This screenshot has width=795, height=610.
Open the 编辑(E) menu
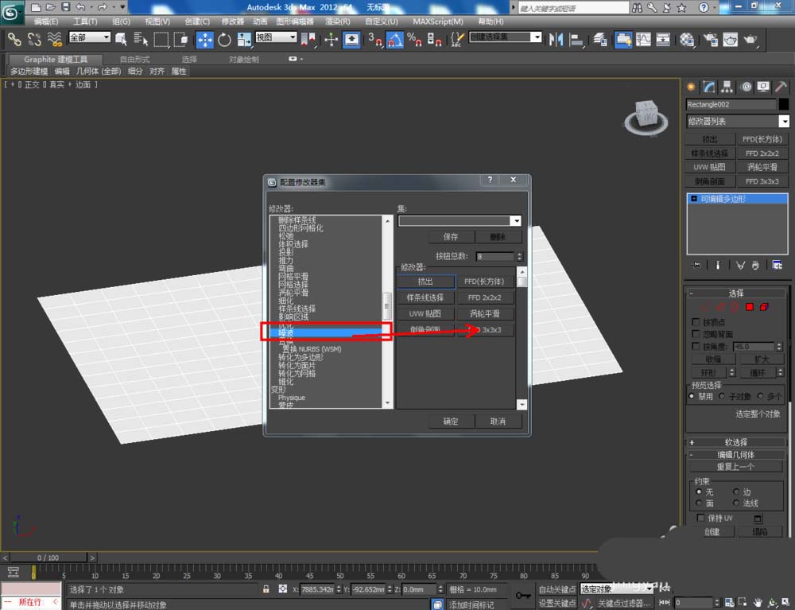[45, 21]
